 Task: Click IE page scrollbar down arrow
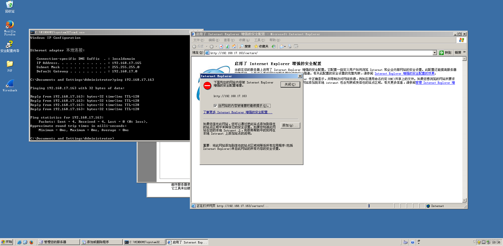pos(464,200)
